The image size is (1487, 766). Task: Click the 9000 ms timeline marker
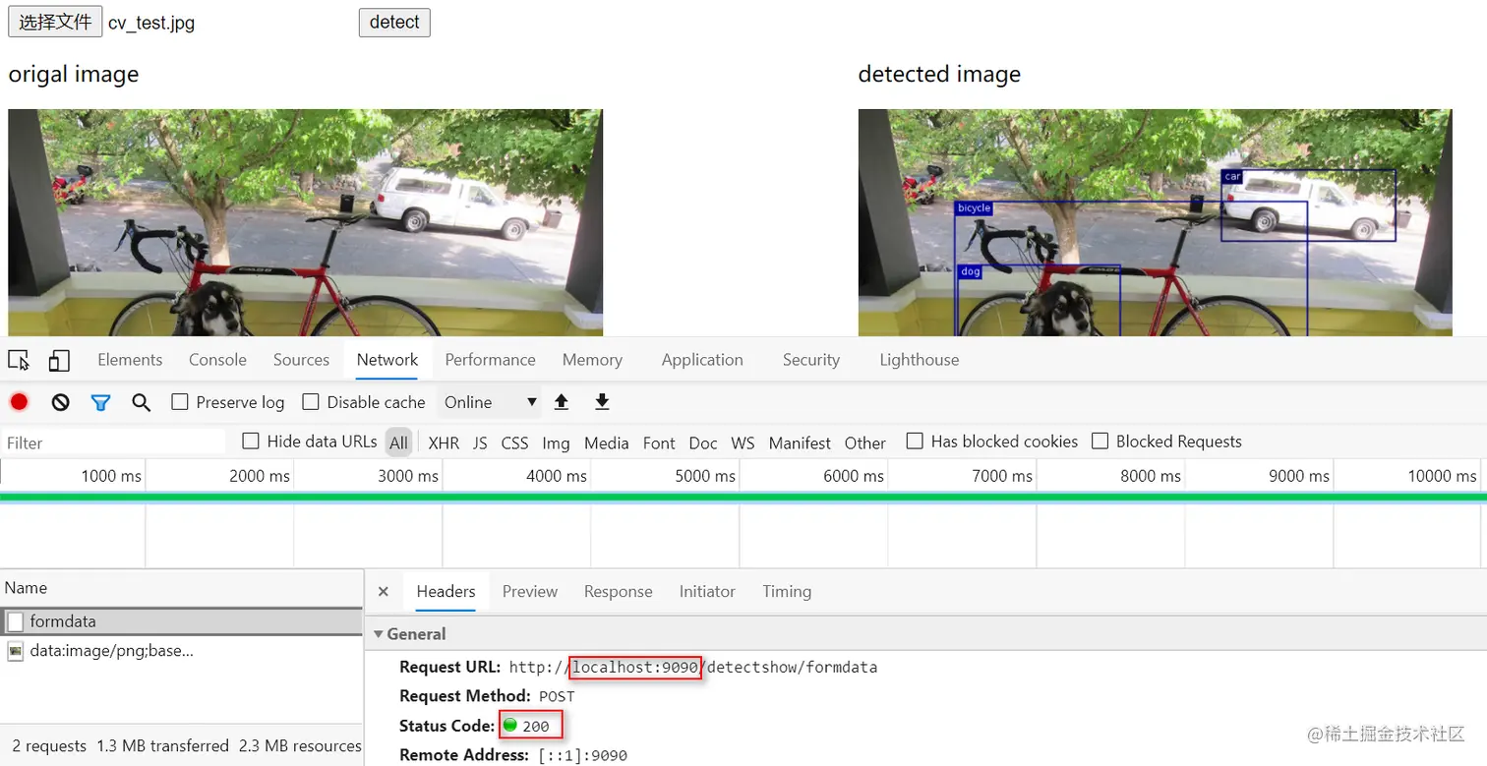click(x=1299, y=476)
